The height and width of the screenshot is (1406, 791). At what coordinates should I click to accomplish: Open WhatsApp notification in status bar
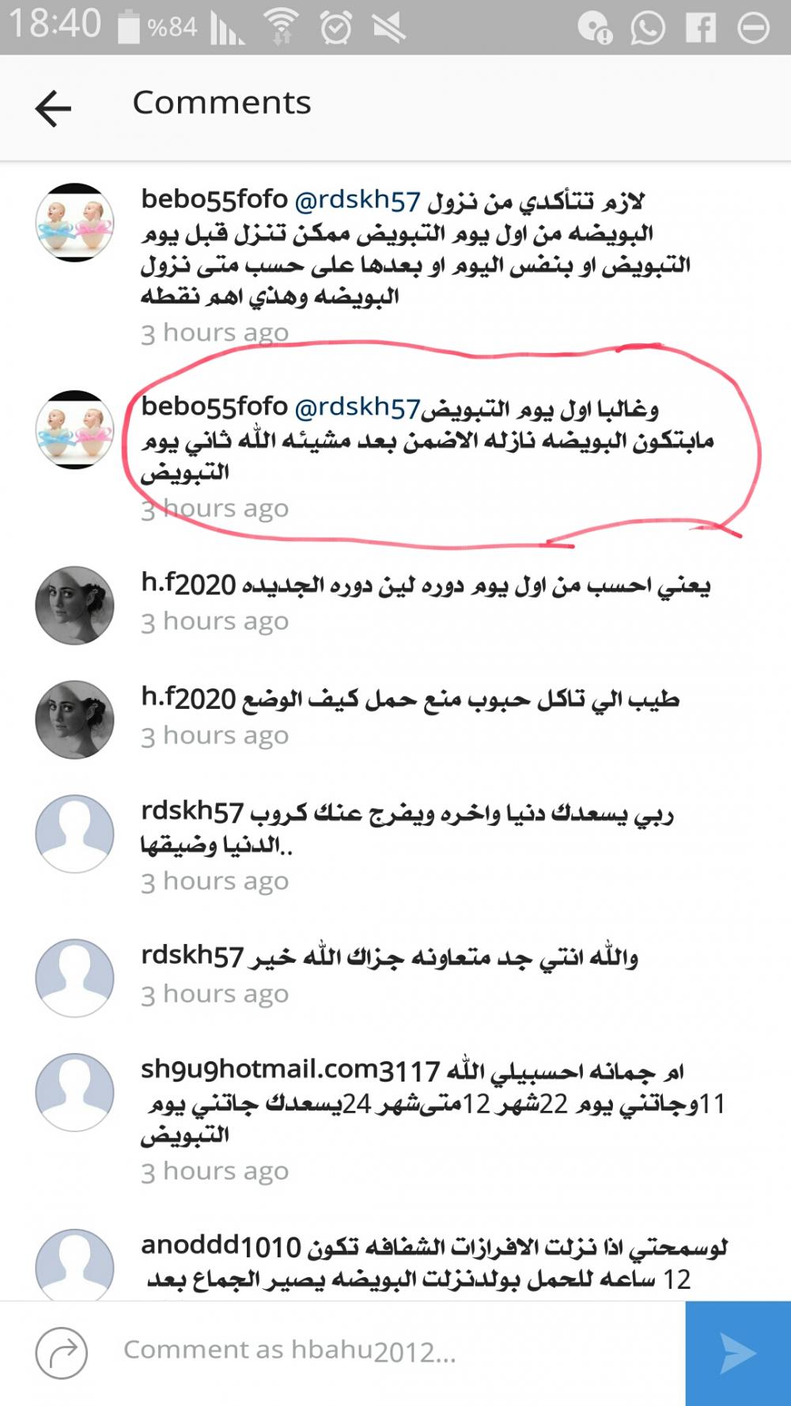pyautogui.click(x=648, y=28)
